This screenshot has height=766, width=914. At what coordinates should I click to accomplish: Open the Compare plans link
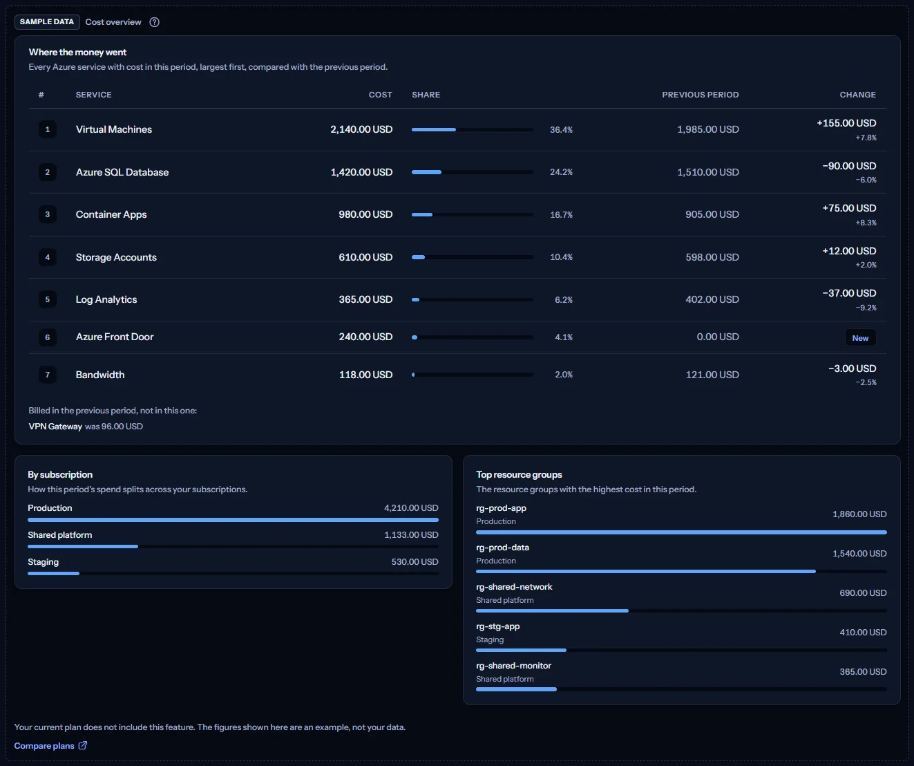coord(50,746)
